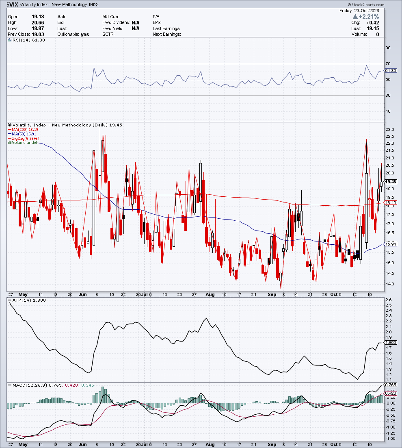Click the green 0.345 histogram value in MACD label
The width and height of the screenshot is (402, 448).
click(x=88, y=385)
